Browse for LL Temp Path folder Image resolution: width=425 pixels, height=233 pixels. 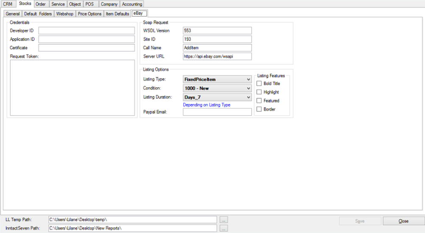tap(224, 220)
